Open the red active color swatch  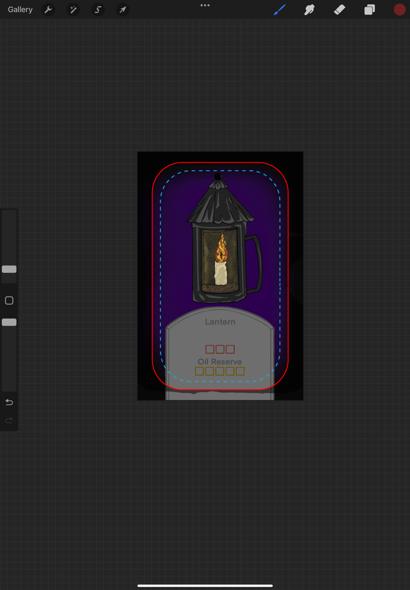[x=399, y=9]
